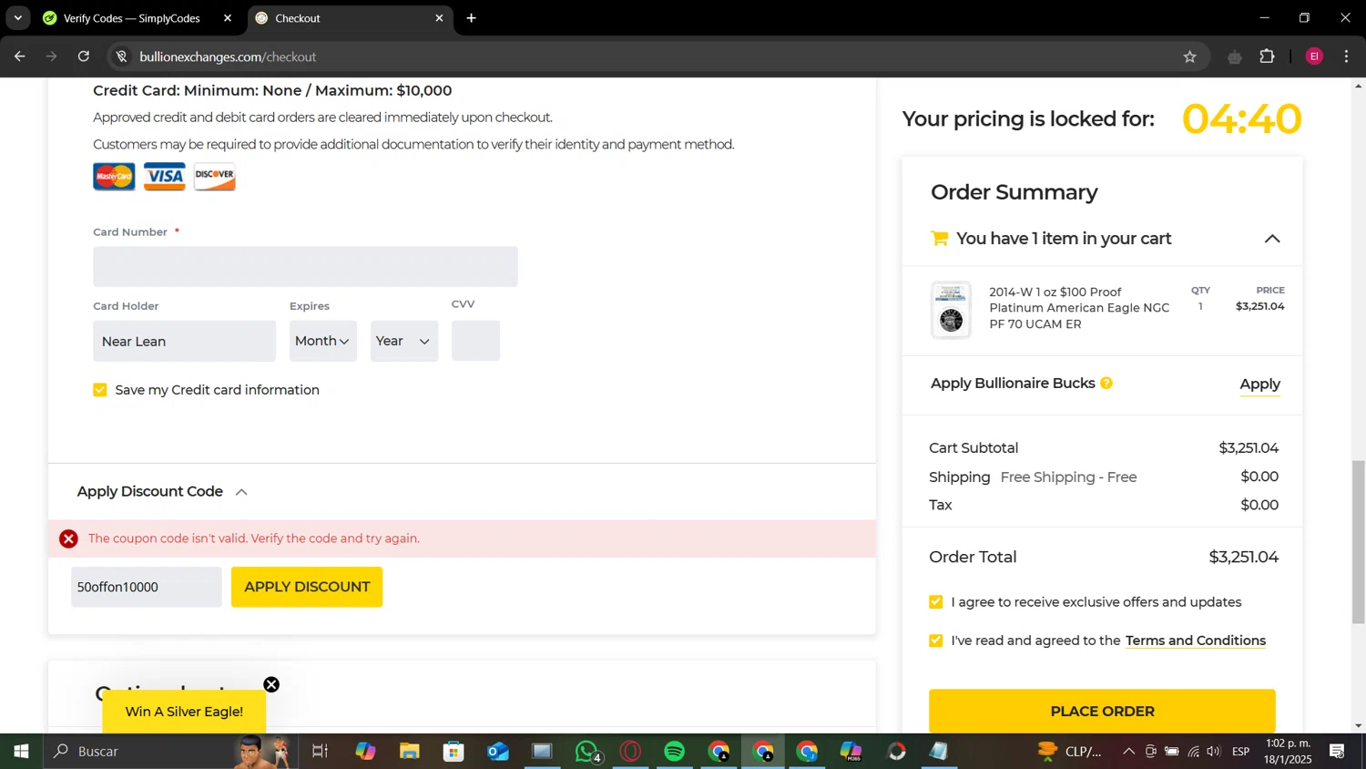Click the APPLY DISCOUNT button
Viewport: 1366px width, 769px height.
307,587
